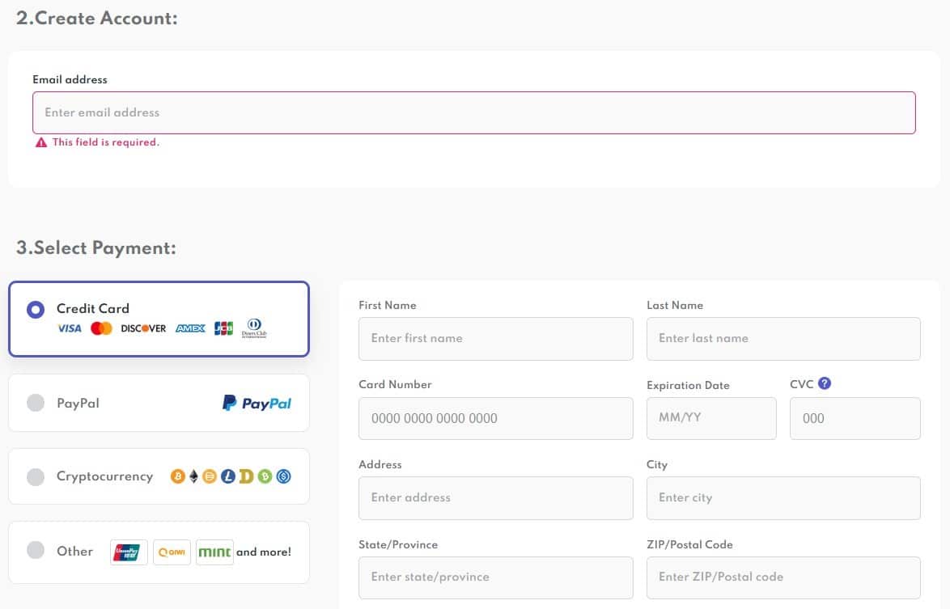950x609 pixels.
Task: Click the Diners Club logo
Action: pyautogui.click(x=254, y=328)
